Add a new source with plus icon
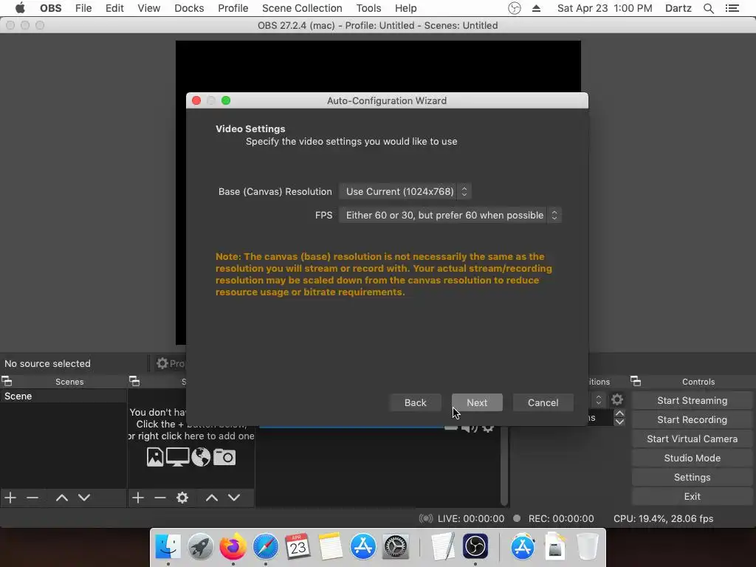 138,498
